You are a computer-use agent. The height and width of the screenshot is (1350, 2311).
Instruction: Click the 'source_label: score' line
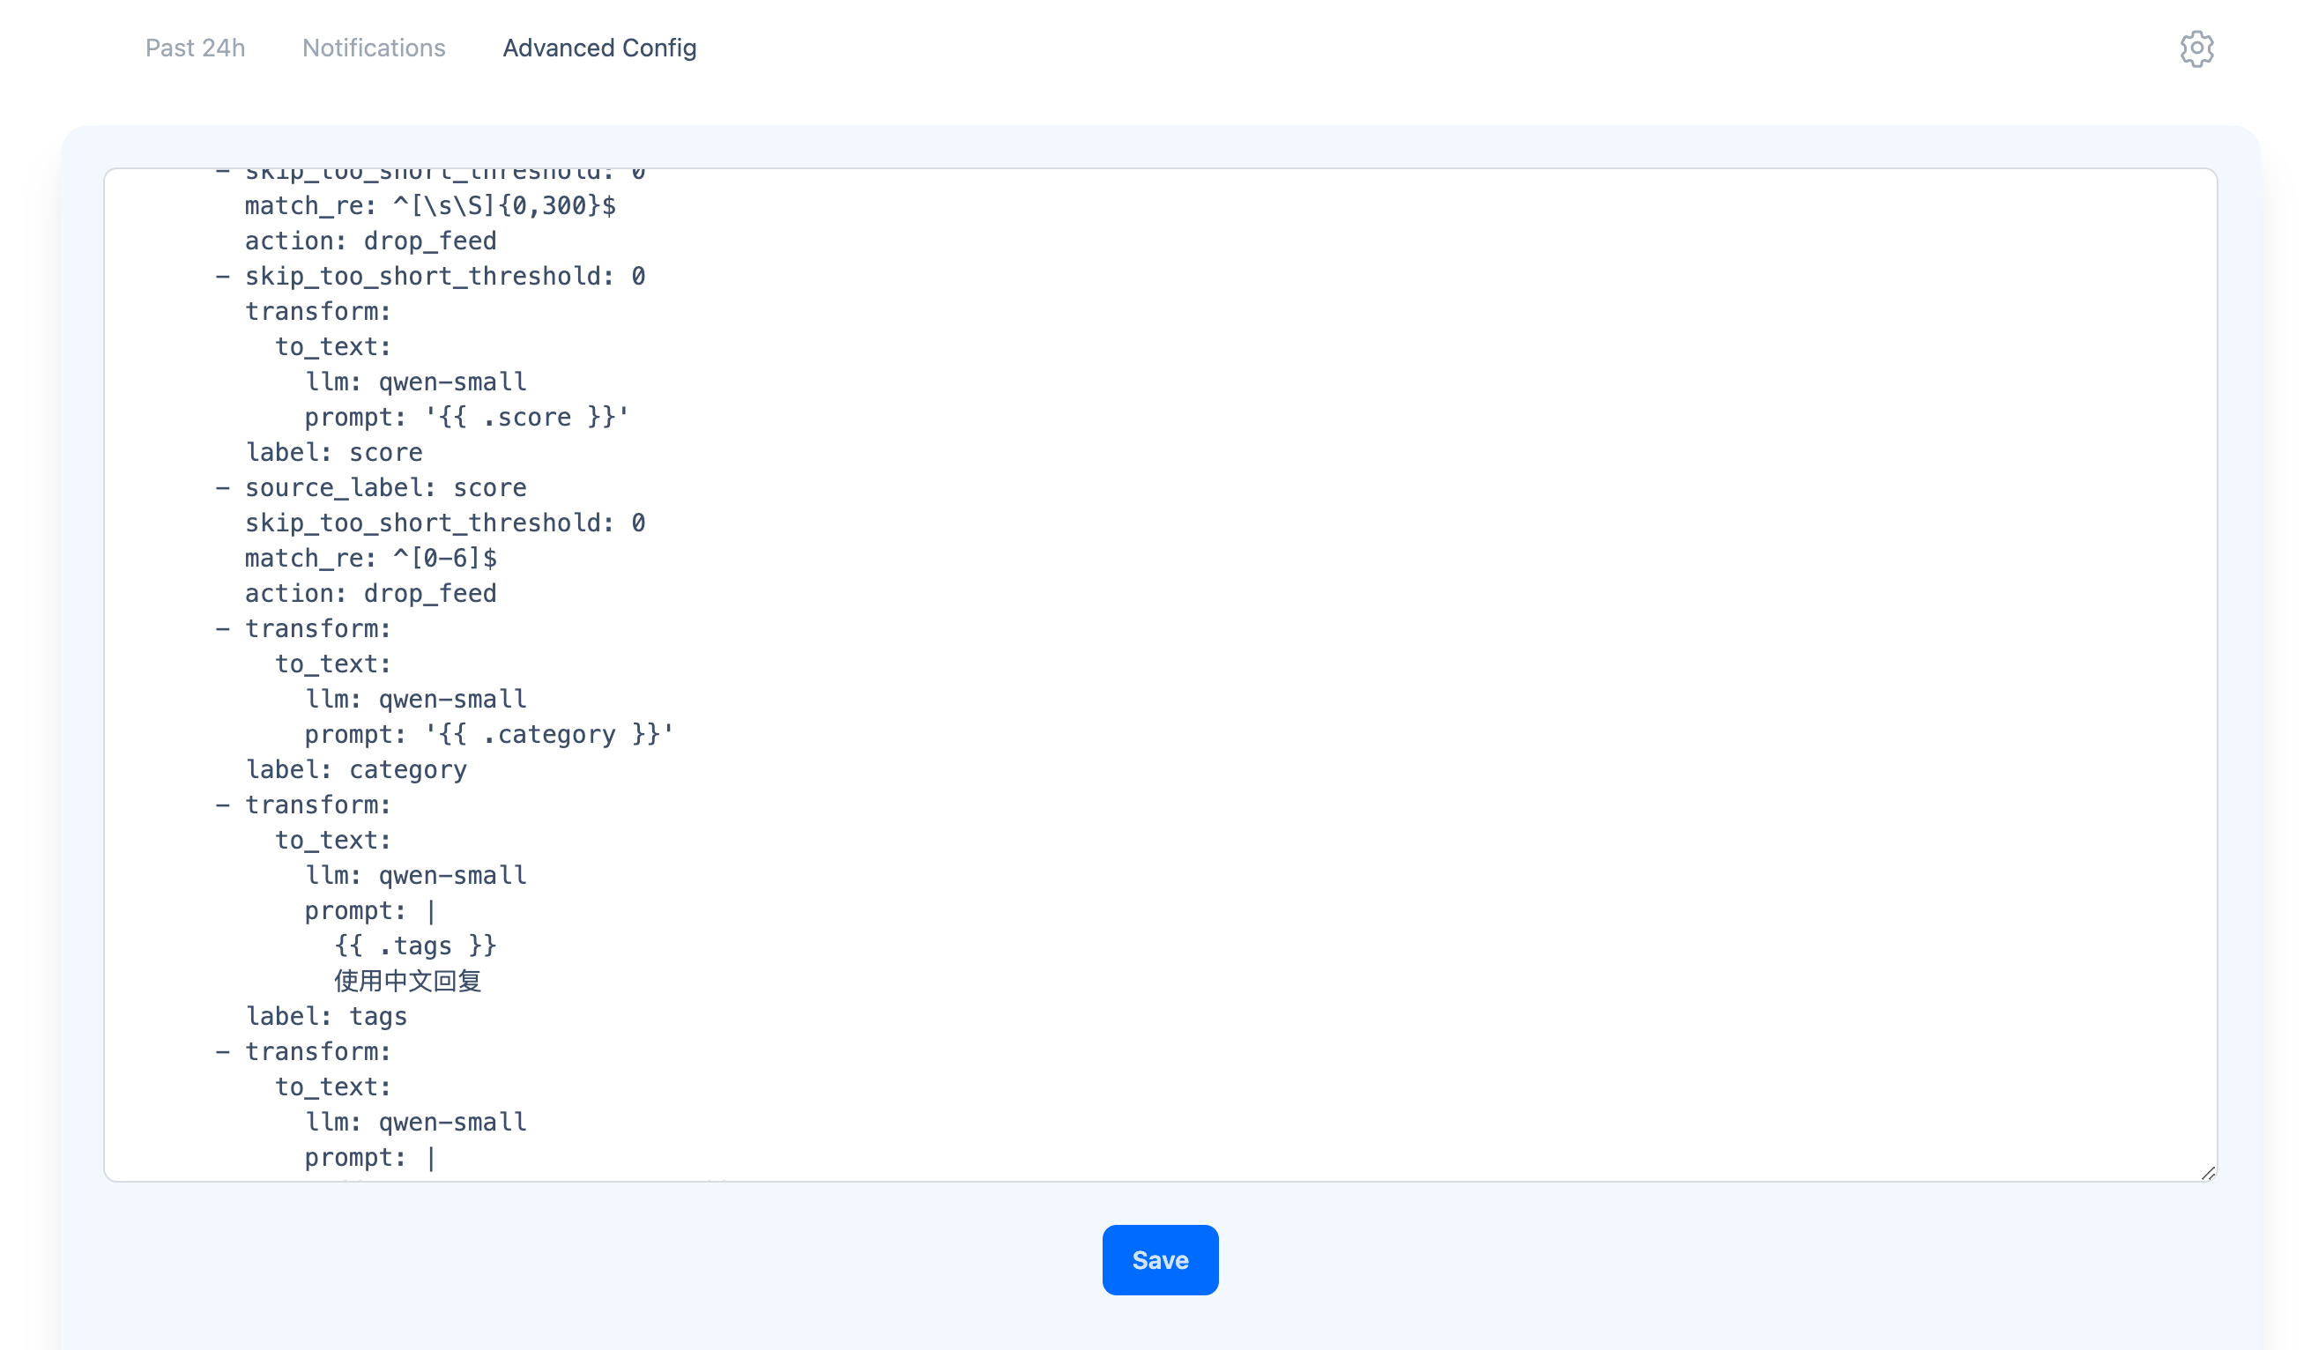click(x=385, y=487)
